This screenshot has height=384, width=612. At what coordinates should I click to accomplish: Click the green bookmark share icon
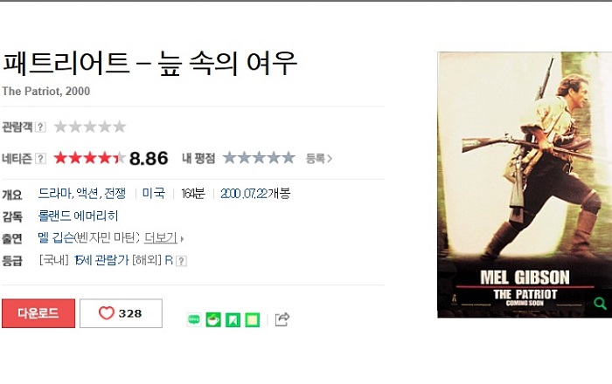point(233,320)
